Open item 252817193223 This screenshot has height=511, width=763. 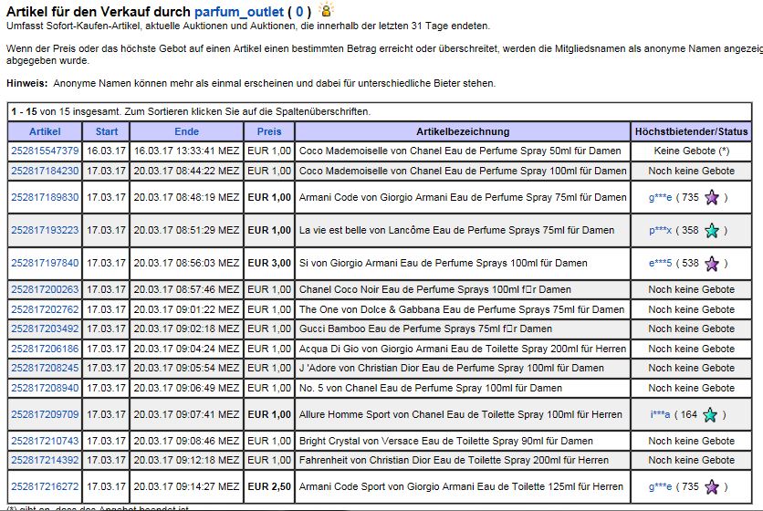click(45, 230)
